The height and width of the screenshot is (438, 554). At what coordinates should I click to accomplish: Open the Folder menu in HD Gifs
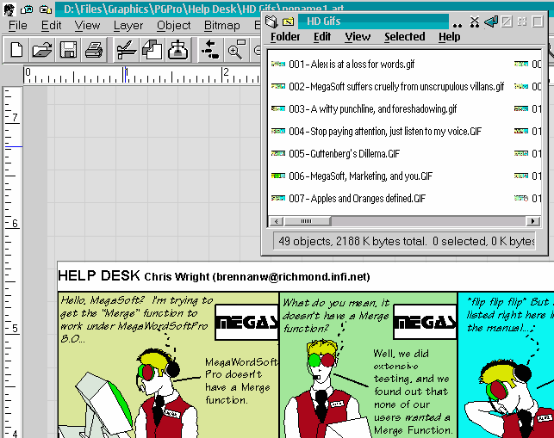click(285, 37)
